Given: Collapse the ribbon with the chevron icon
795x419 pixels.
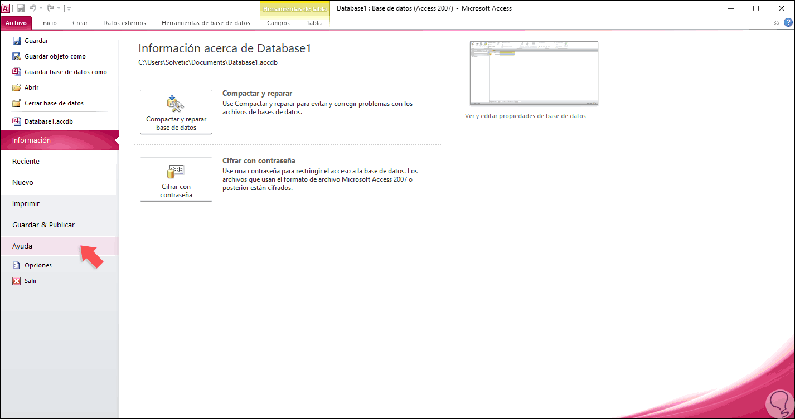Looking at the screenshot, I should pyautogui.click(x=777, y=23).
